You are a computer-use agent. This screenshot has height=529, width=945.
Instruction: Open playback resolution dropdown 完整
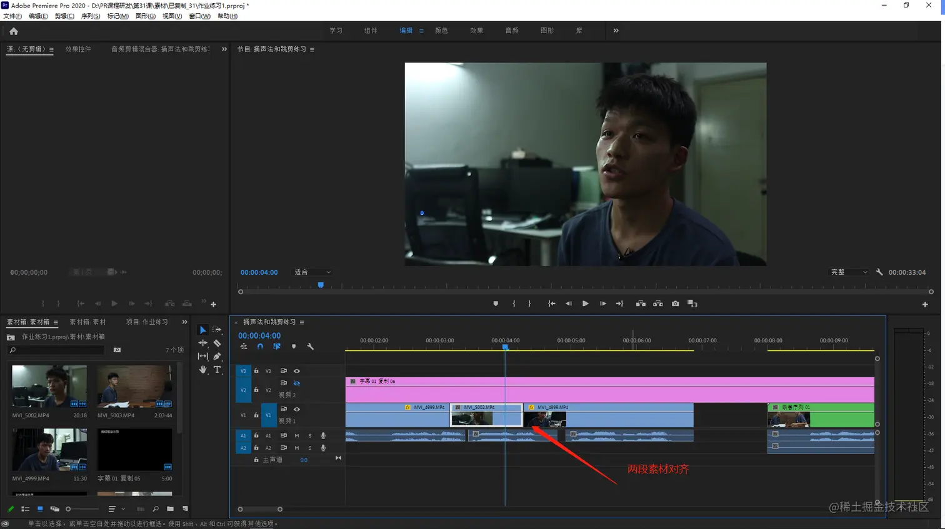(848, 272)
